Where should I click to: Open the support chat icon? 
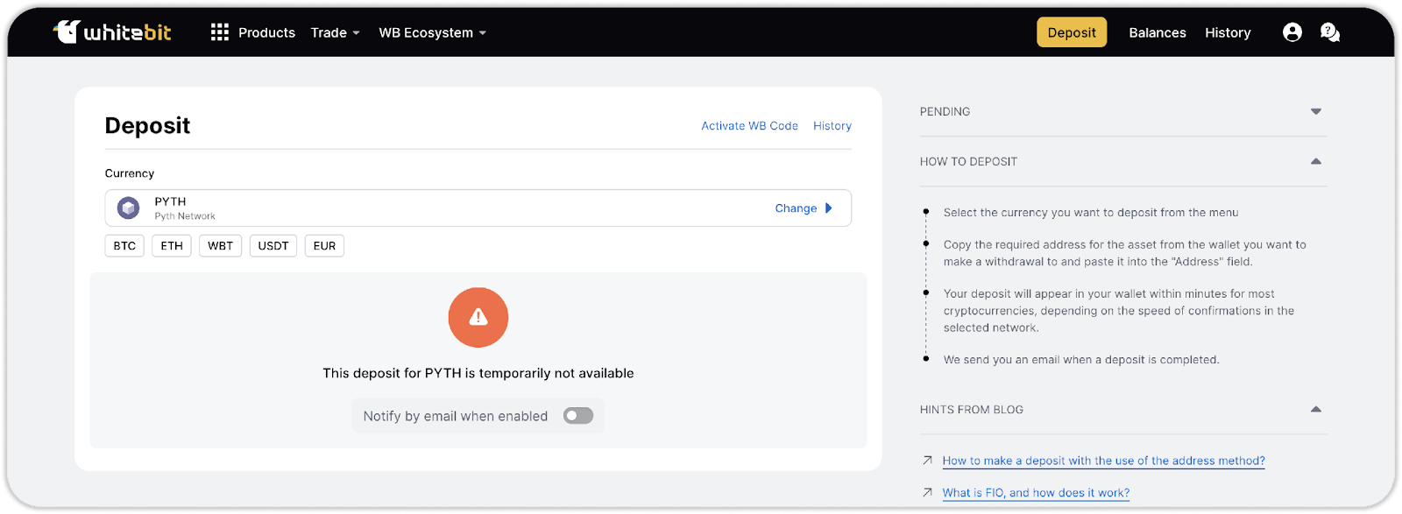click(x=1329, y=32)
